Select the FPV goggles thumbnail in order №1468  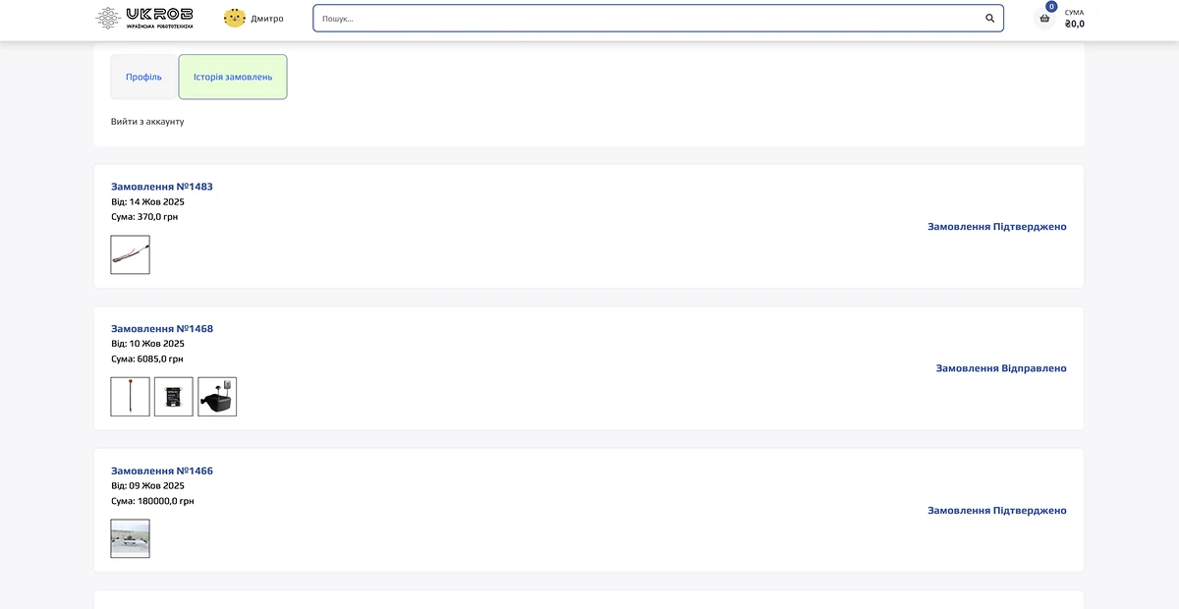click(x=217, y=397)
